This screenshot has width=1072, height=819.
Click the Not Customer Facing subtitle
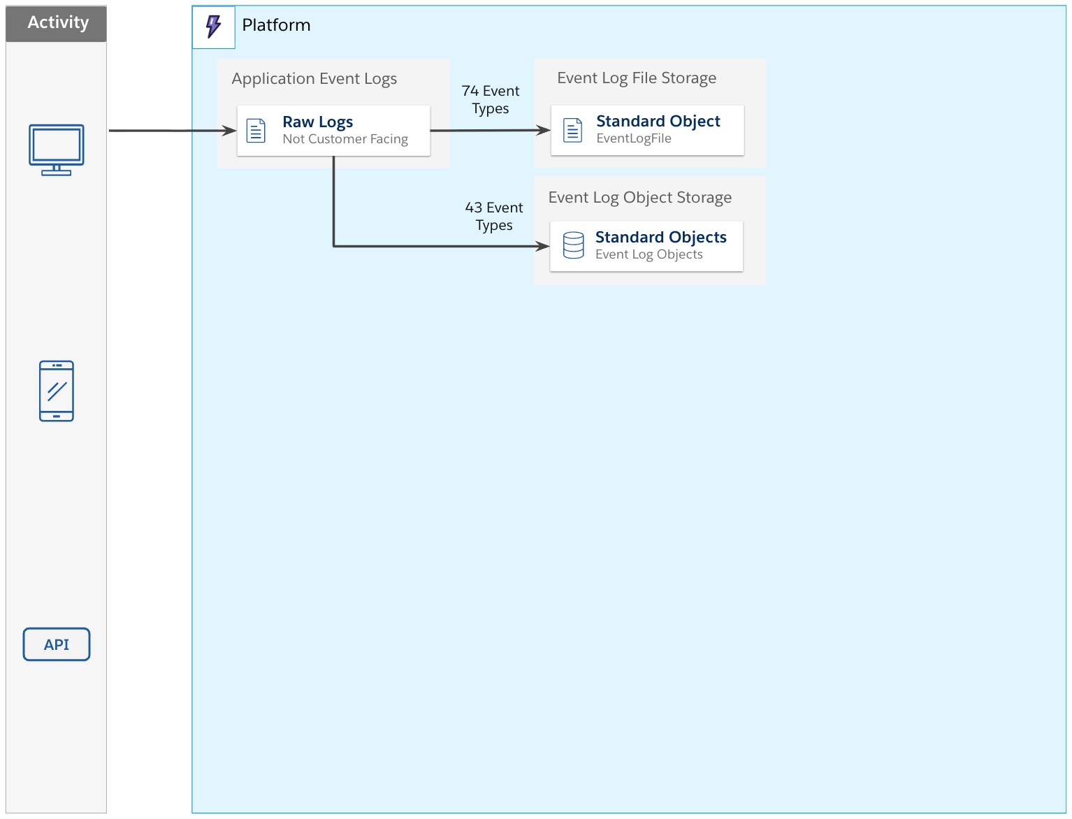(345, 139)
